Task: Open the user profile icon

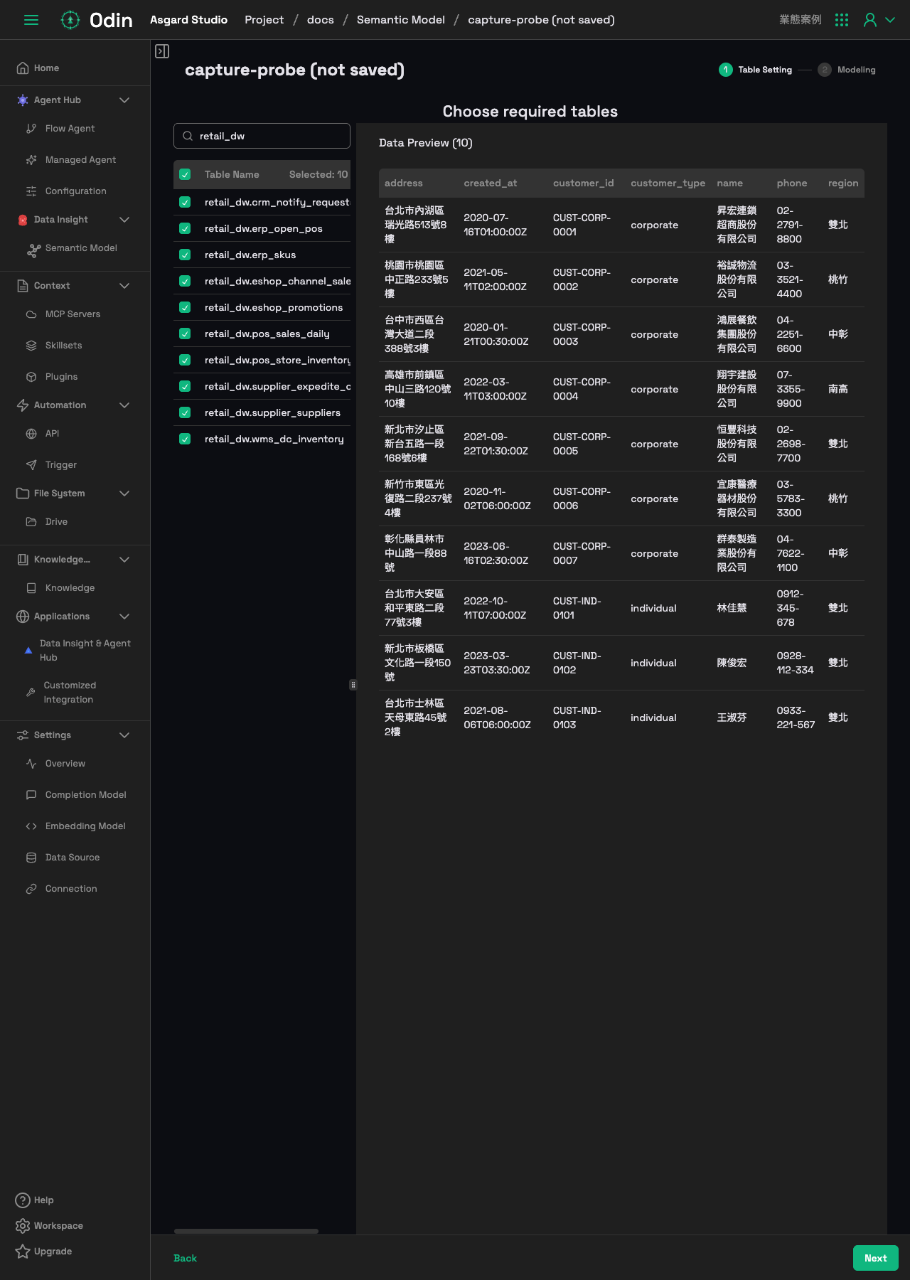Action: click(870, 20)
